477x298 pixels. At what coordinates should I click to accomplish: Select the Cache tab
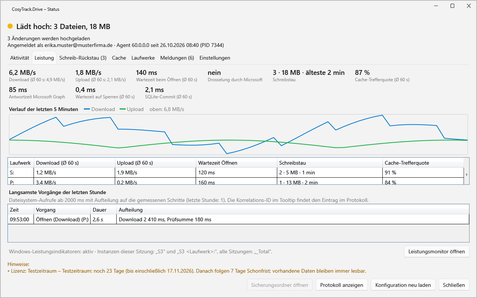click(x=119, y=58)
